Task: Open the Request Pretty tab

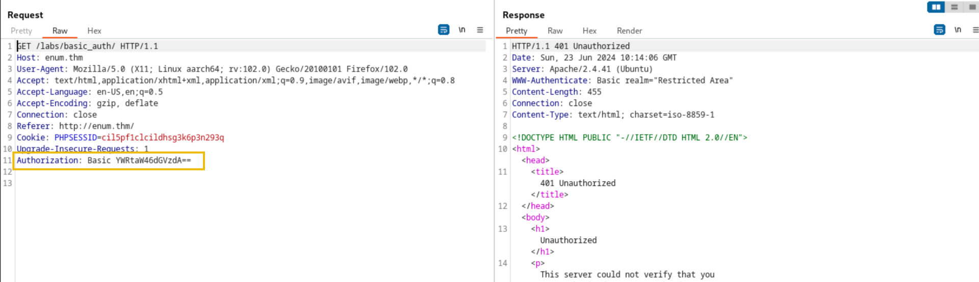Action: 21,31
